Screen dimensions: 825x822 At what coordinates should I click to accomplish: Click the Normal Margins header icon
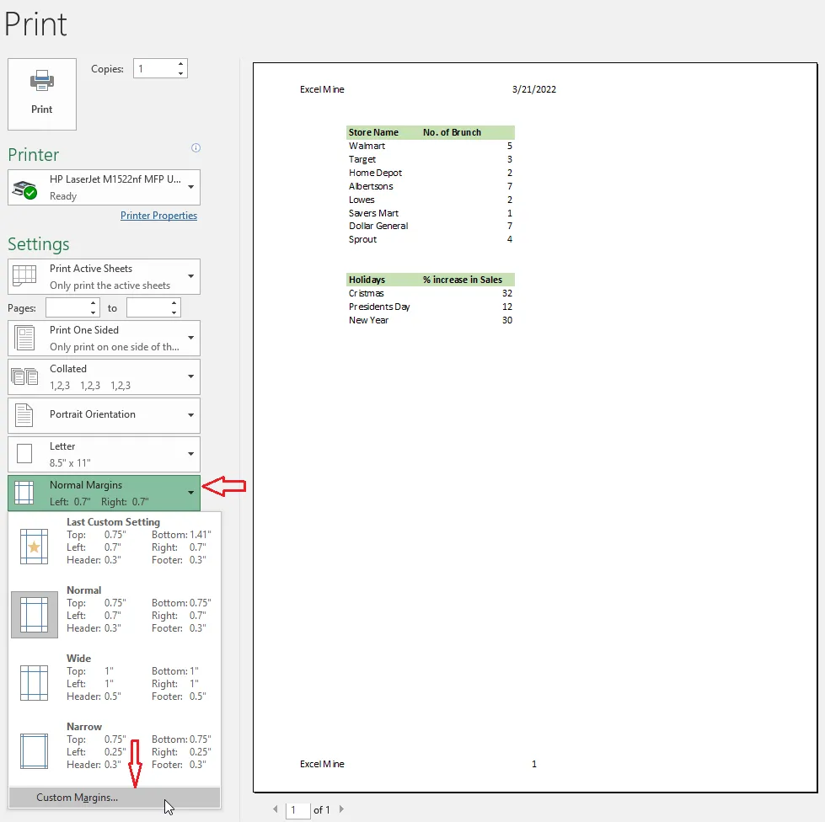click(24, 493)
